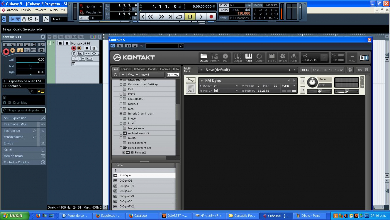
Task: Toggle Kontakt plugin bypass power button
Action: [113, 46]
